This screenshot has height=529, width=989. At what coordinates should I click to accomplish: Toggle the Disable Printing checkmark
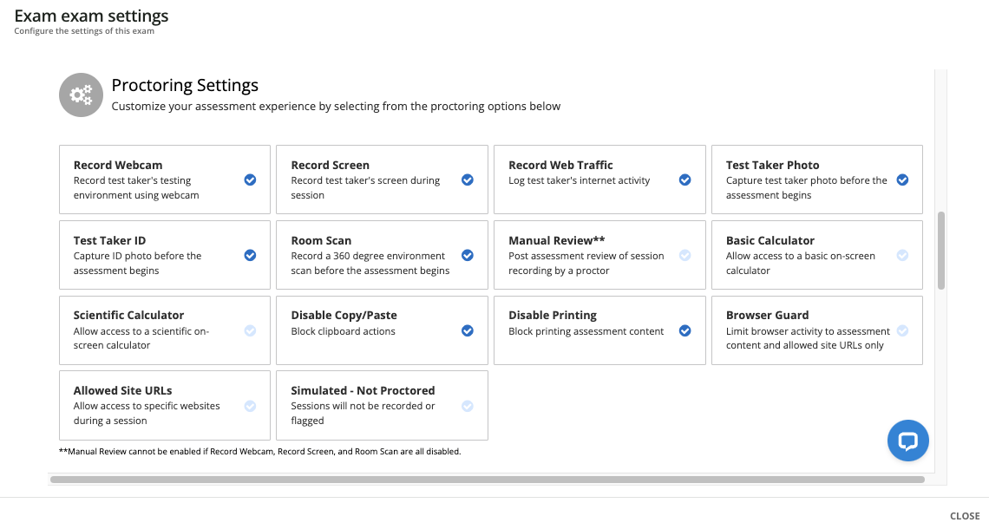(x=685, y=331)
